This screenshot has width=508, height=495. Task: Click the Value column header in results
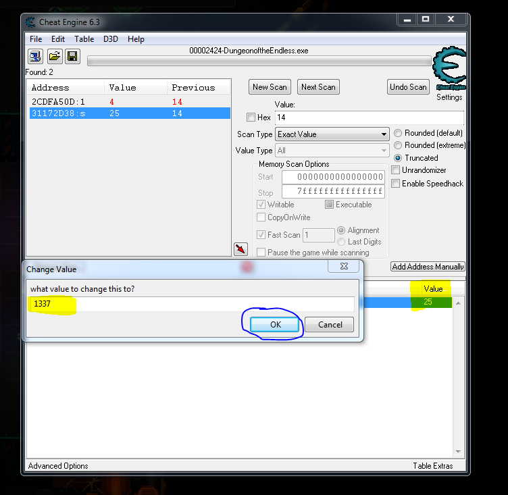[x=136, y=88]
